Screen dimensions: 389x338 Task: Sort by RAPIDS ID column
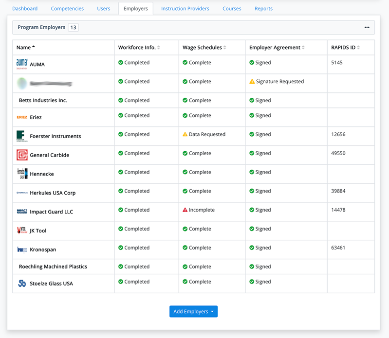[345, 47]
